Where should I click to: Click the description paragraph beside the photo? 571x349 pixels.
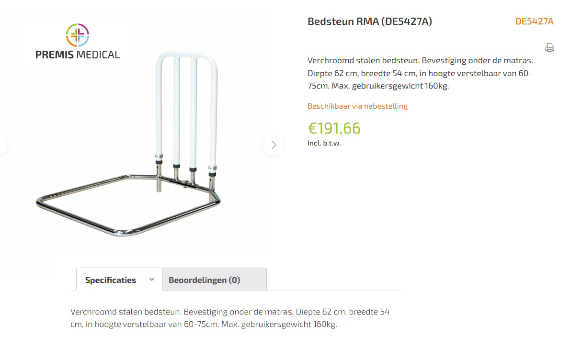pyautogui.click(x=420, y=73)
